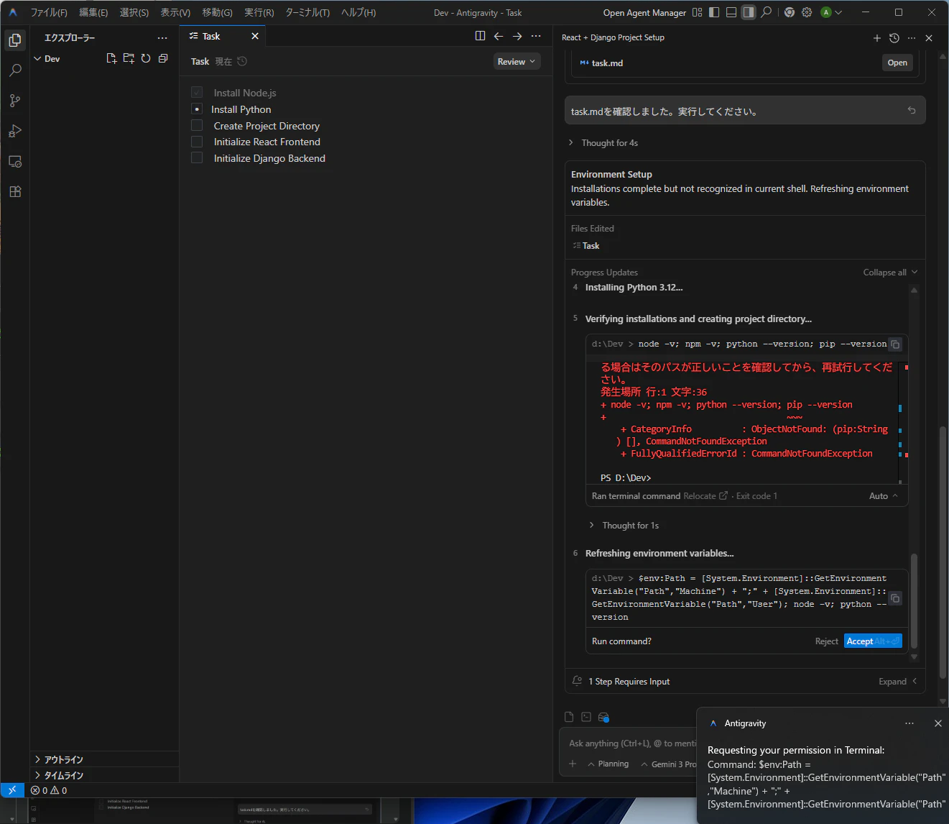Create a new file in Dev folder
Screen dimensions: 949x824
point(111,58)
